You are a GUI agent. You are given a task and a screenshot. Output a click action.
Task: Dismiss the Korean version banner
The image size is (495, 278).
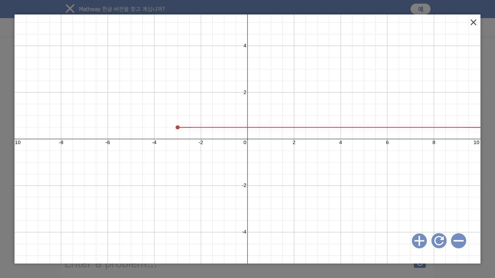coord(70,9)
